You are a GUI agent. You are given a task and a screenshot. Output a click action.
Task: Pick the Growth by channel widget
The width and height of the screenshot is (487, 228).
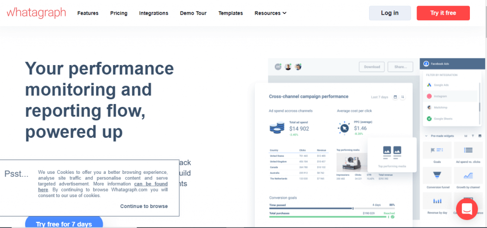[x=468, y=177]
